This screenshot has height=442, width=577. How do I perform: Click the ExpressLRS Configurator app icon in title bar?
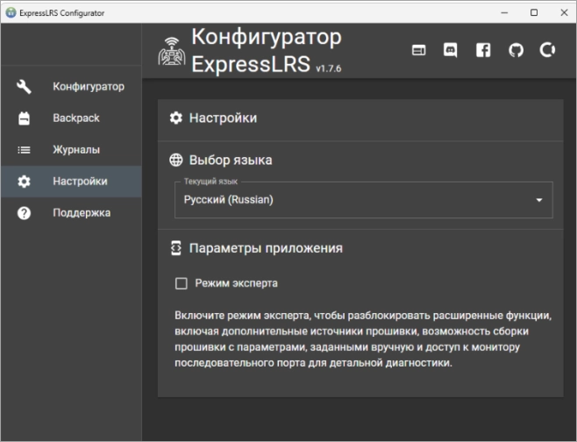click(11, 12)
